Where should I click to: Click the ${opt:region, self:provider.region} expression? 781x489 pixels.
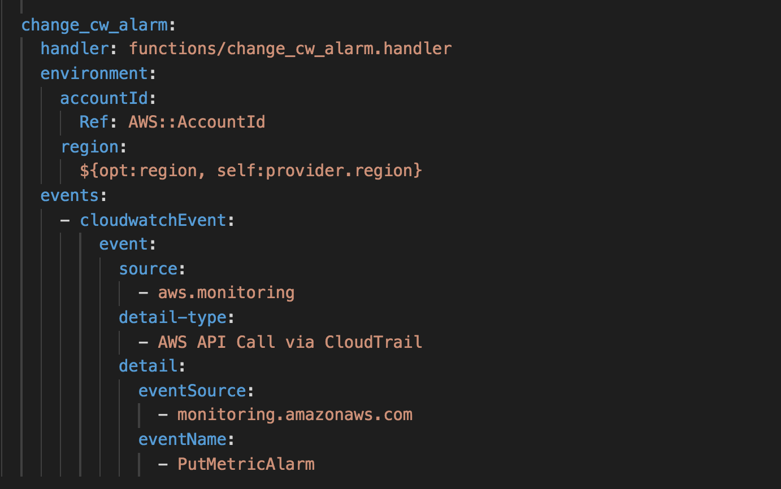point(251,171)
